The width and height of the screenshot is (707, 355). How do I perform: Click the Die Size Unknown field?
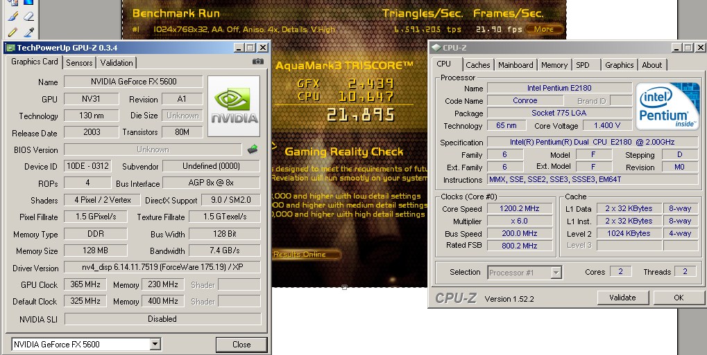pyautogui.click(x=182, y=115)
